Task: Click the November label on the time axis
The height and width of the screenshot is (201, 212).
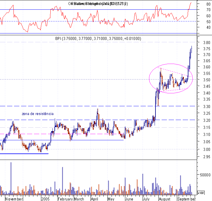Action: [14, 199]
